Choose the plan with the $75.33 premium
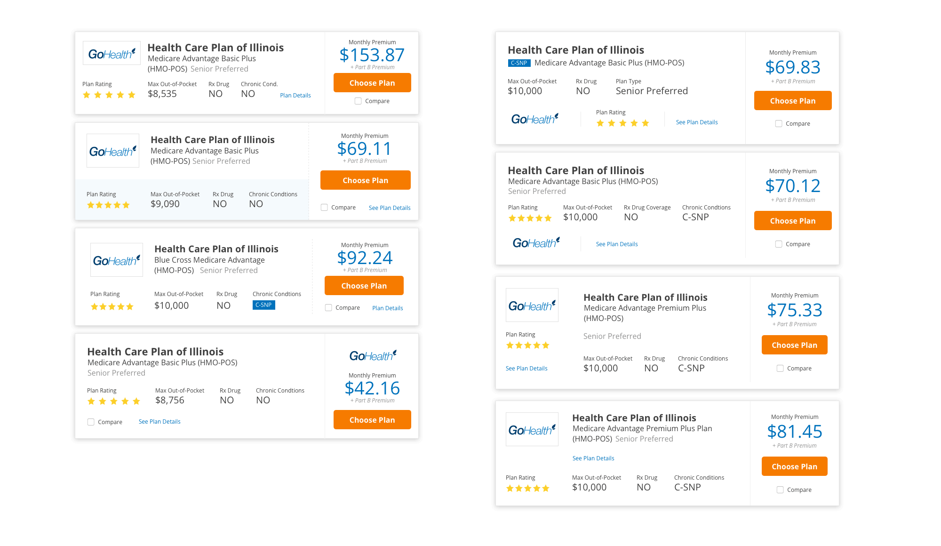 click(794, 345)
